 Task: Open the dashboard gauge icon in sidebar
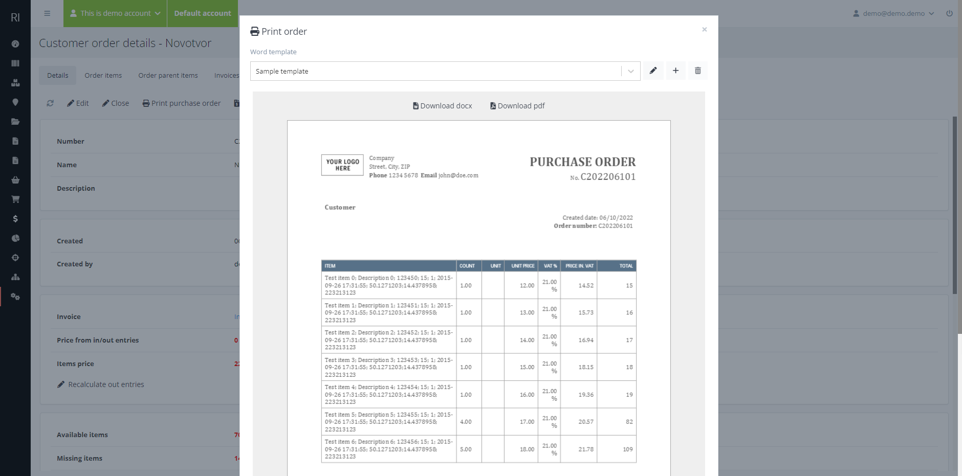15,44
